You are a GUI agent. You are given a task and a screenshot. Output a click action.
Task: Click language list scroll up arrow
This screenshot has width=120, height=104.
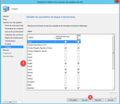[113, 35]
